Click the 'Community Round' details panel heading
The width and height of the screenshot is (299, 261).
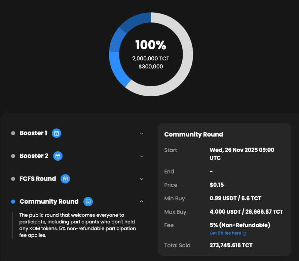point(193,135)
